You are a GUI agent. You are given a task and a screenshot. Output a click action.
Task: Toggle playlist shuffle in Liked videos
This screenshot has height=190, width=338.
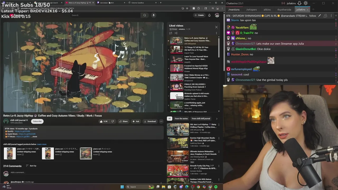(x=176, y=33)
